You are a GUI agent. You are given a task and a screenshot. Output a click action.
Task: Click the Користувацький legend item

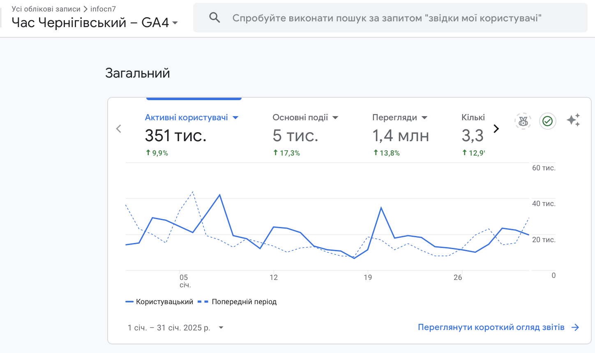pos(159,302)
